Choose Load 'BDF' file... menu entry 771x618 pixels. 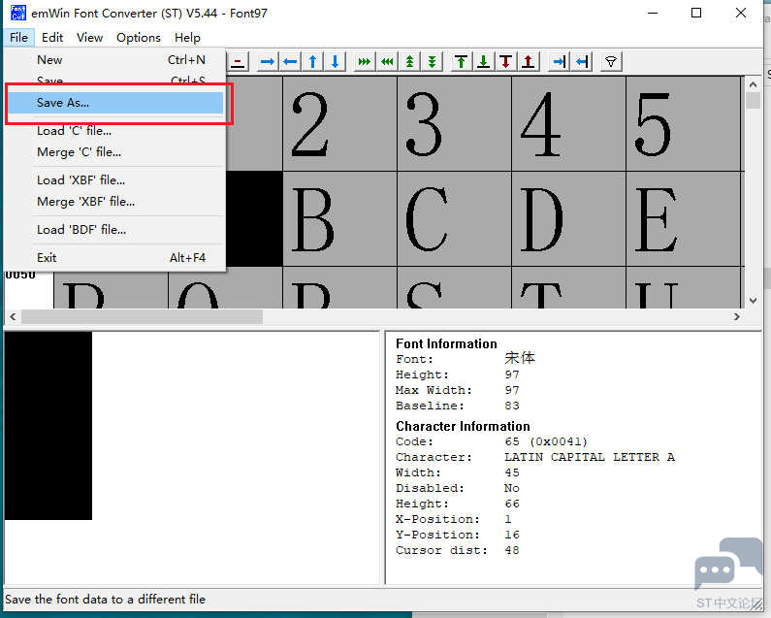pos(116,229)
